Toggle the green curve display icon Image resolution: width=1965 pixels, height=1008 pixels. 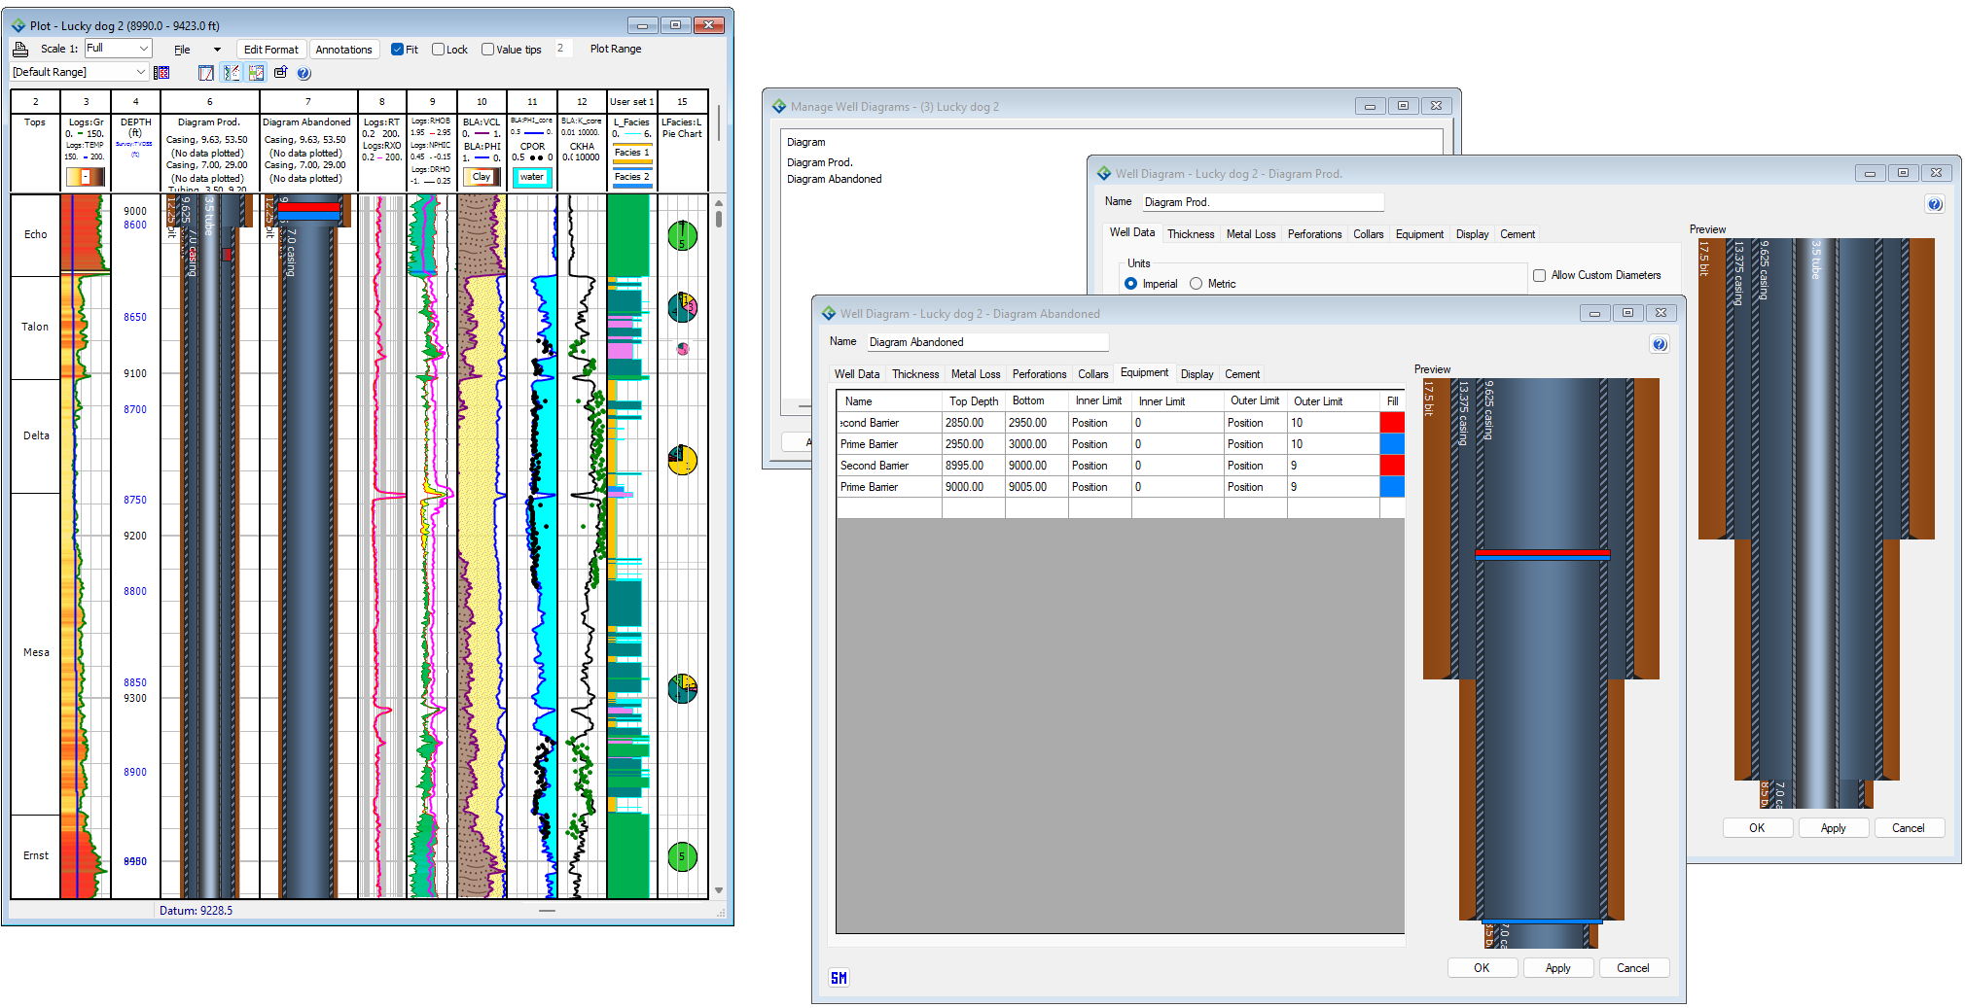232,73
